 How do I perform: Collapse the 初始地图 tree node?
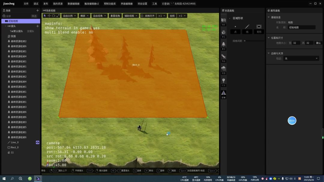(3, 21)
